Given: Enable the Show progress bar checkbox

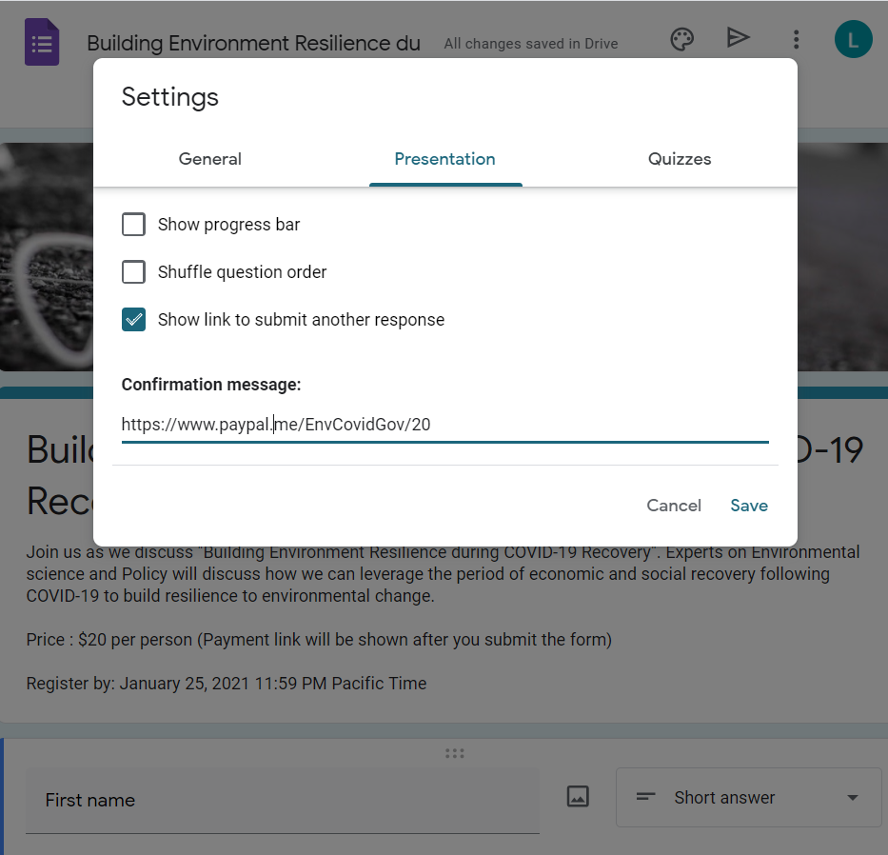Looking at the screenshot, I should [x=134, y=225].
